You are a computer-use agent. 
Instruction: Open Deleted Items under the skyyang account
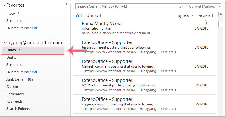click(21, 72)
